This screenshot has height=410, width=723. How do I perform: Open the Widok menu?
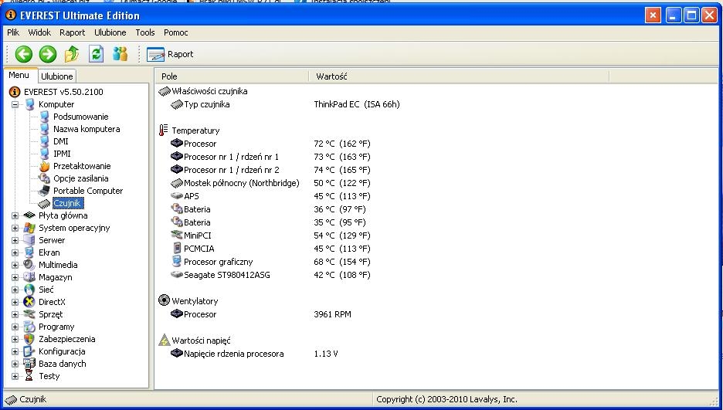tap(39, 32)
